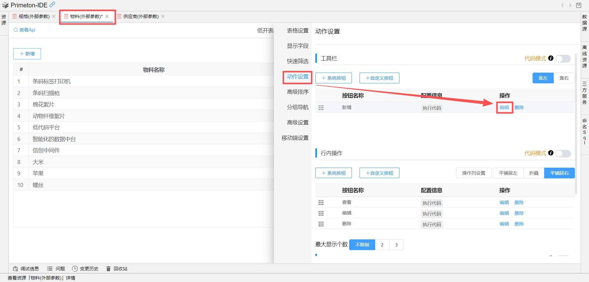Toggle 代码模式 switch in 工具栏 section
This screenshot has width=589, height=282.
[563, 59]
